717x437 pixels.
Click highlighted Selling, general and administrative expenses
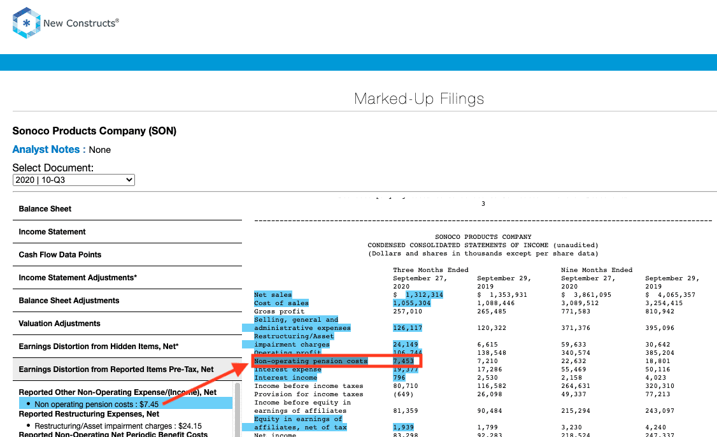[x=302, y=324]
